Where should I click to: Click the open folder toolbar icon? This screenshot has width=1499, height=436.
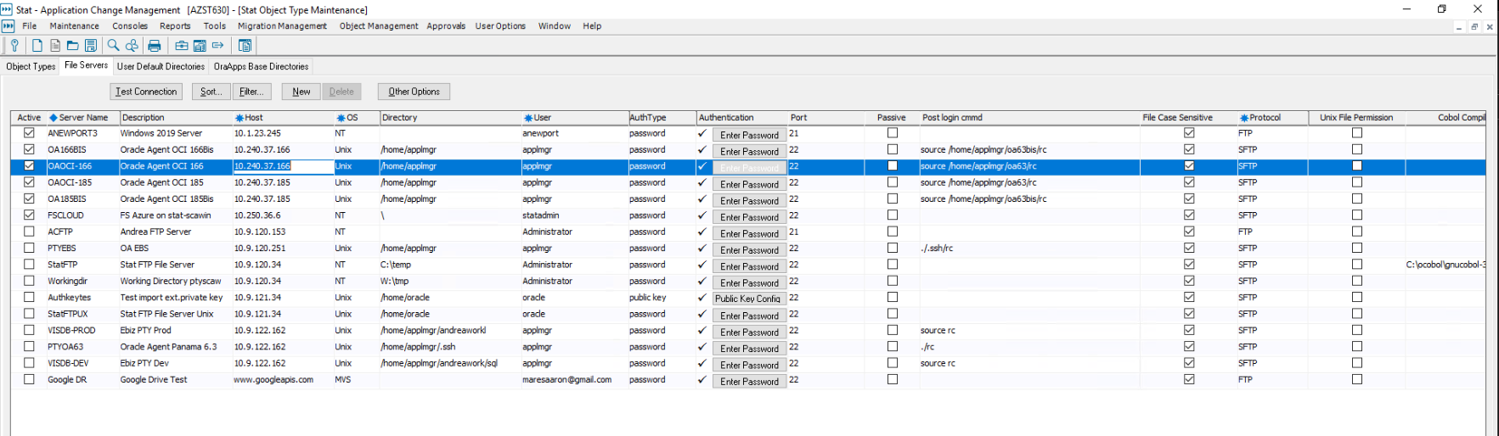point(73,46)
